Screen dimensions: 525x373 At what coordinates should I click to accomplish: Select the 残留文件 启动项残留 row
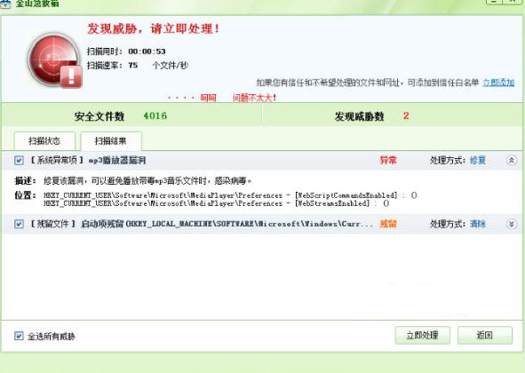coord(262,224)
